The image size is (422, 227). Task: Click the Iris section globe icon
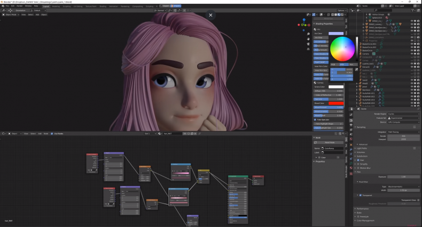(x=315, y=29)
